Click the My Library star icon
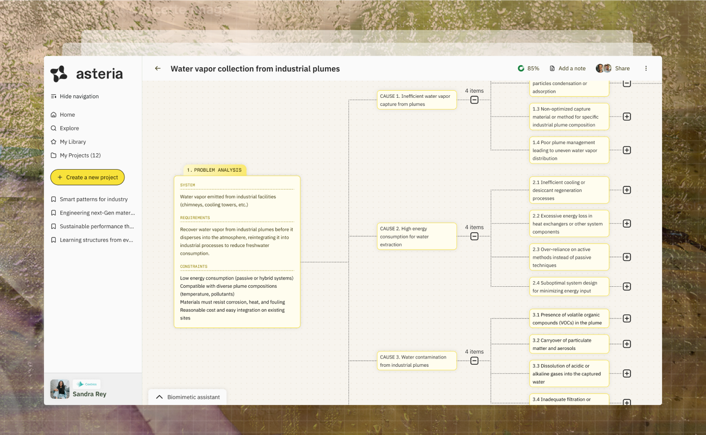Image resolution: width=706 pixels, height=435 pixels. 54,142
